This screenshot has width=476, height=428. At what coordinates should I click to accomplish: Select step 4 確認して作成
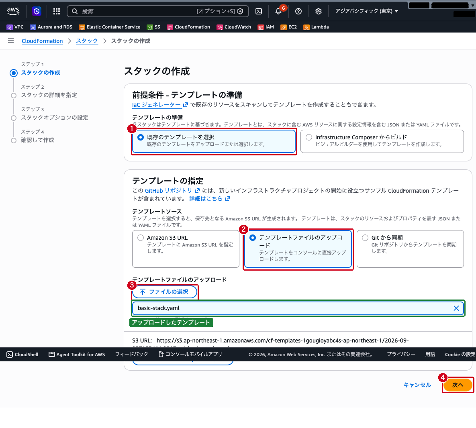click(x=38, y=140)
